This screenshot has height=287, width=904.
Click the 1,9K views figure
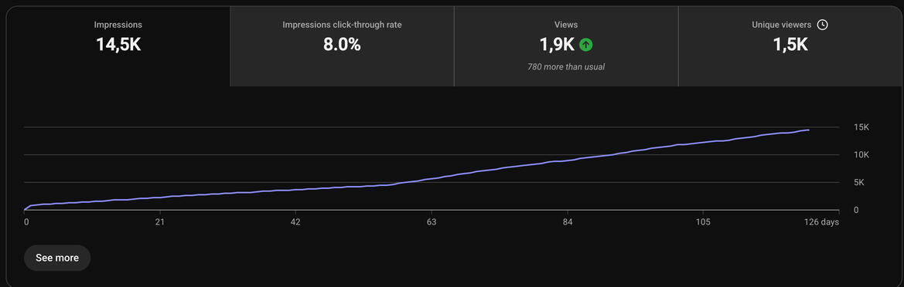click(557, 45)
